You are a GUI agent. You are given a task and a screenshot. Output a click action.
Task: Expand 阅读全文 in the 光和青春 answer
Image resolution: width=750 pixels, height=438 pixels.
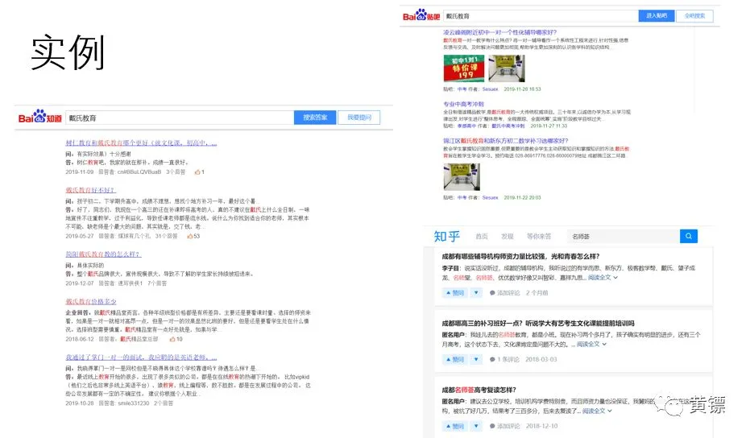603,277
